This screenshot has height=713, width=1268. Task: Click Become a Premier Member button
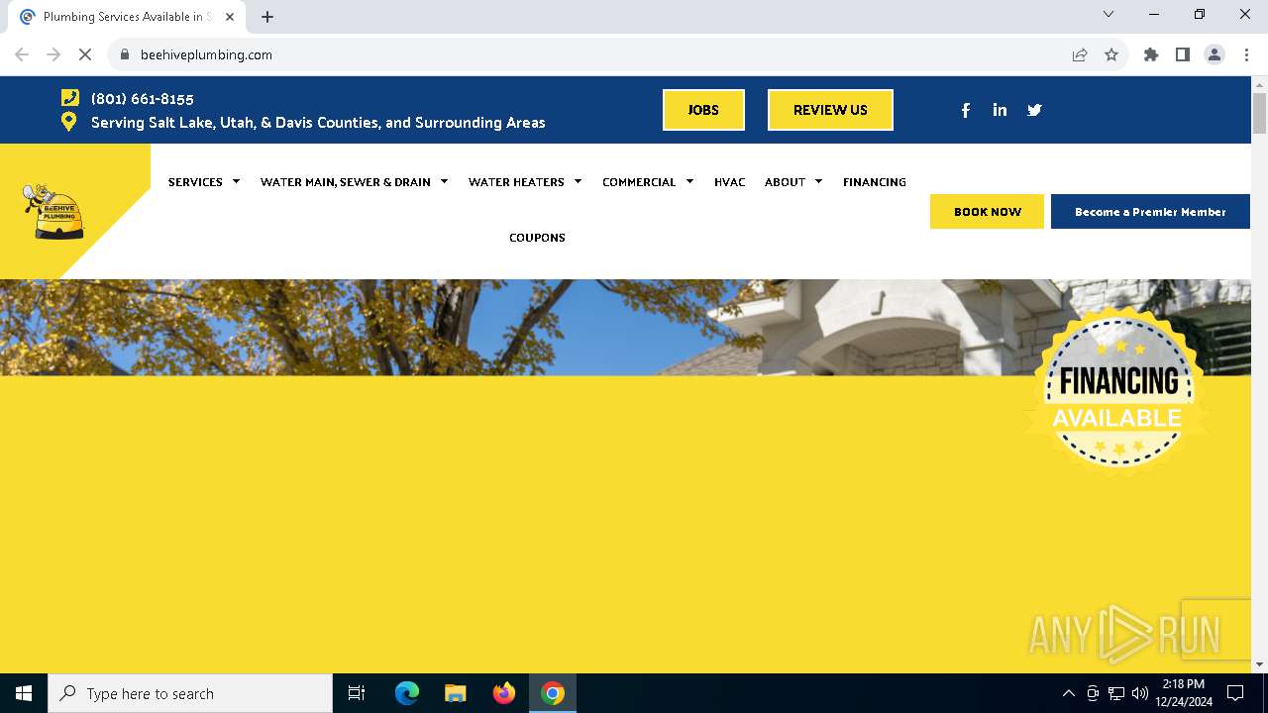pos(1150,212)
